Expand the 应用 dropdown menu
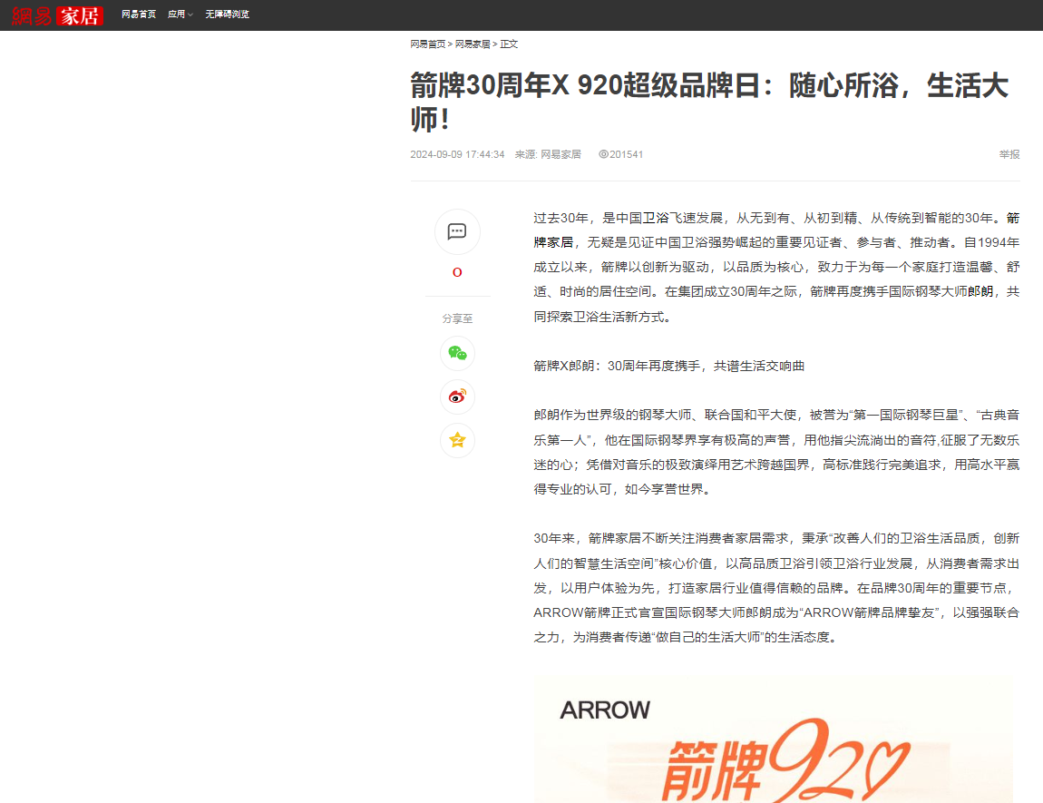 pos(176,15)
